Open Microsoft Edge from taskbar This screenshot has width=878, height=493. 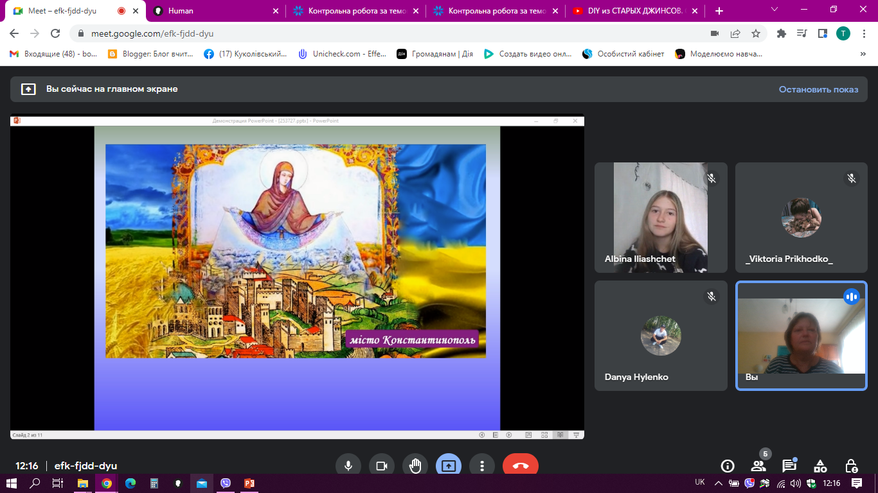point(130,483)
